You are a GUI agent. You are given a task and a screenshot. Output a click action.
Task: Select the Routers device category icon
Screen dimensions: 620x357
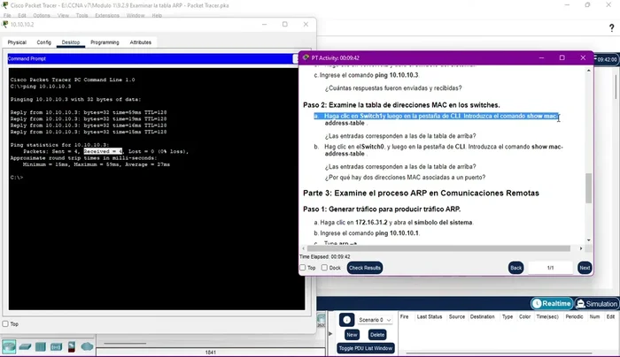[9, 346]
